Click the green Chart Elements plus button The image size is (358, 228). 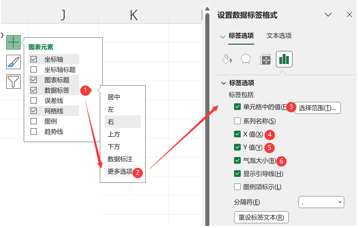click(x=13, y=42)
